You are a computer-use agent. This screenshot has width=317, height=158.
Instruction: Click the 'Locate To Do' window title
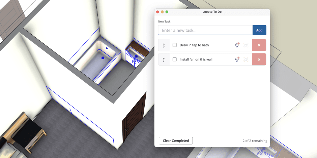212,12
